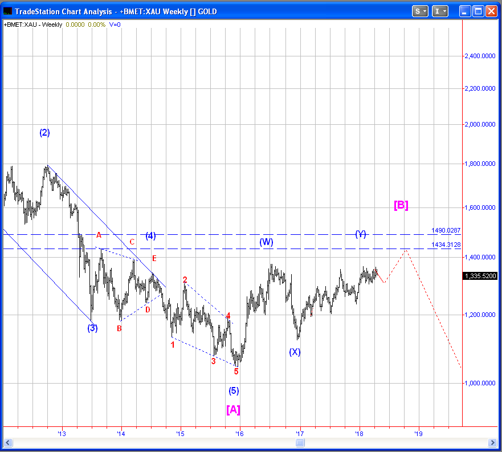Click the '17 year marker on time axis

click(300, 434)
